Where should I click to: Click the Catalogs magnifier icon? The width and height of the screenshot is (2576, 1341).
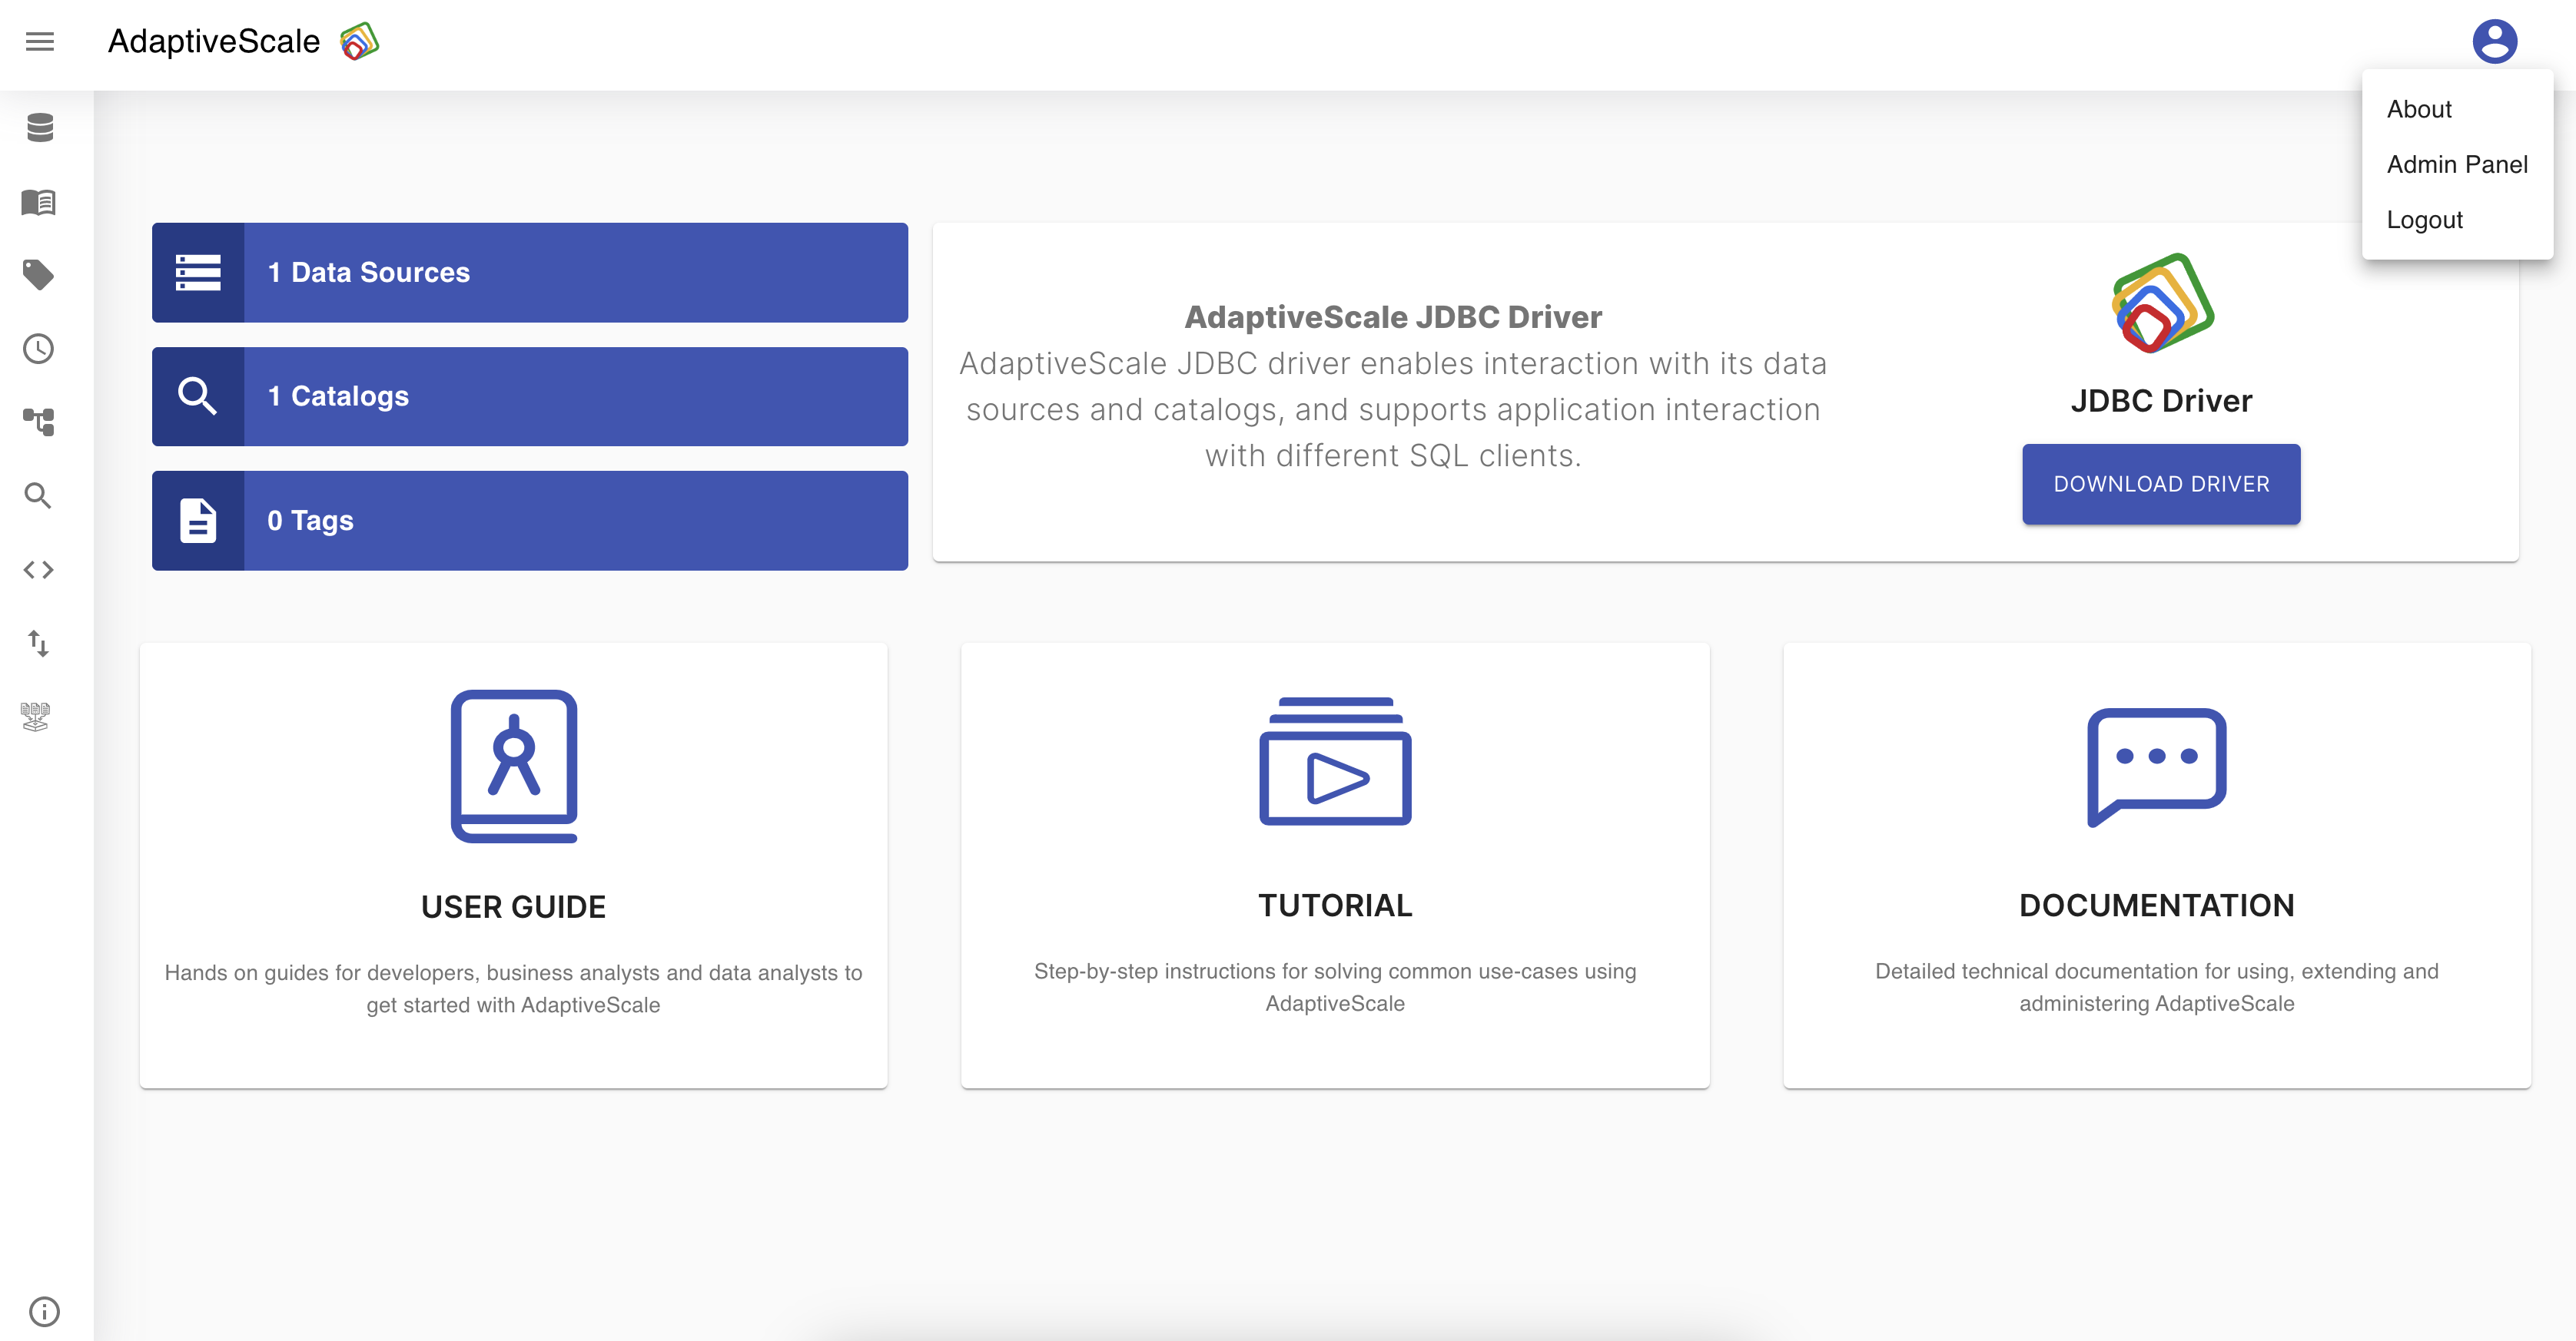pyautogui.click(x=198, y=397)
